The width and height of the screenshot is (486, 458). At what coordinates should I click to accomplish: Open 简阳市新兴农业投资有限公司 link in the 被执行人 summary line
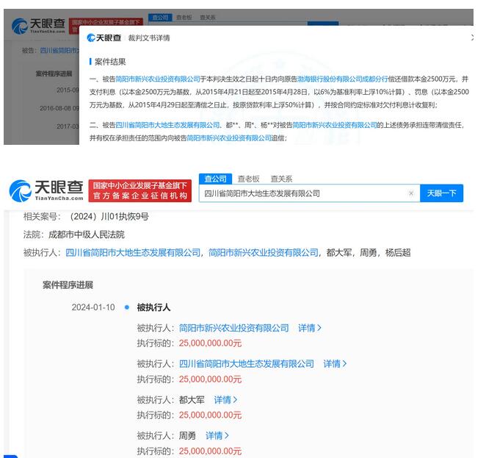tap(264, 252)
